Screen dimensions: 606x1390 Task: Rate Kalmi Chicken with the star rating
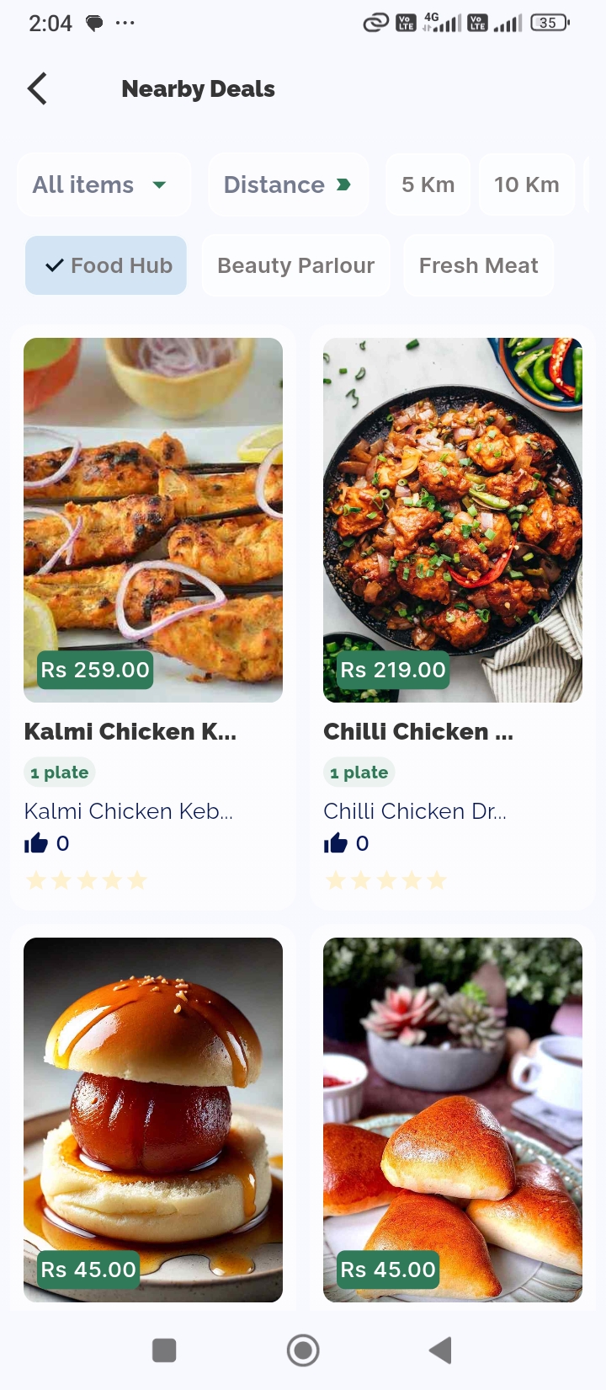point(87,880)
